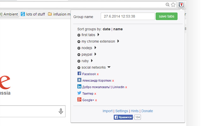Collapse the social networks group

coord(109,67)
